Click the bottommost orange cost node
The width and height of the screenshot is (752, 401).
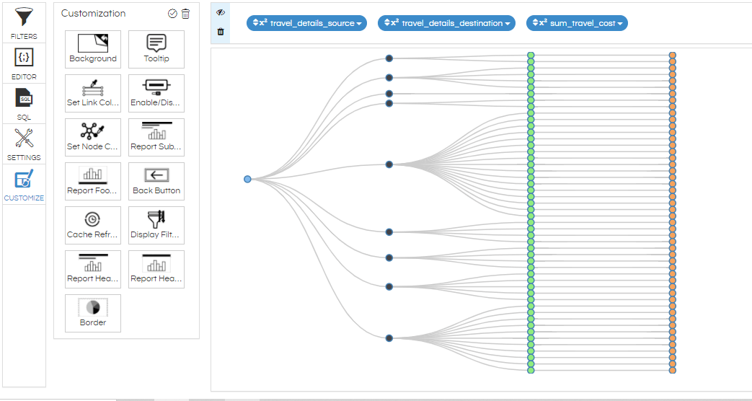pyautogui.click(x=673, y=370)
